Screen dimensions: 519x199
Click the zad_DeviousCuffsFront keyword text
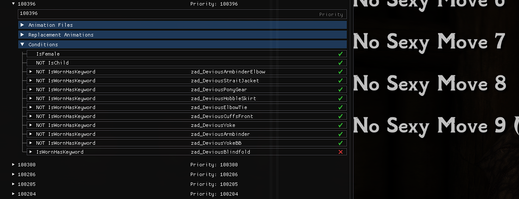[222, 116]
